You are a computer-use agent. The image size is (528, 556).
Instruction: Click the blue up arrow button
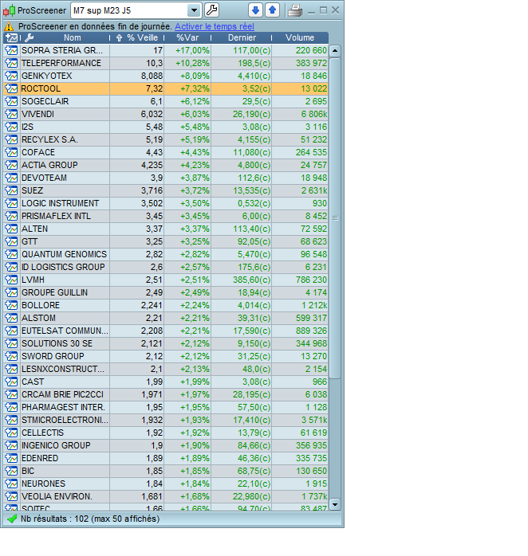(x=272, y=10)
